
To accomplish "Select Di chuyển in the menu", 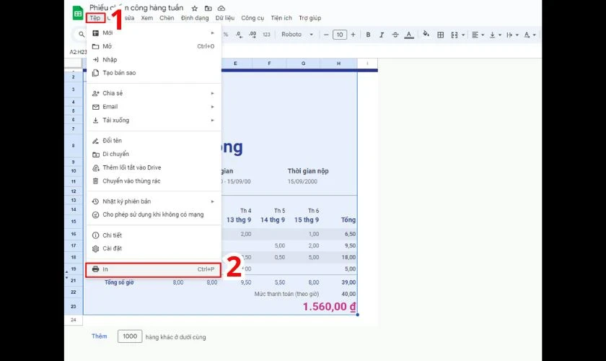I will (x=154, y=154).
